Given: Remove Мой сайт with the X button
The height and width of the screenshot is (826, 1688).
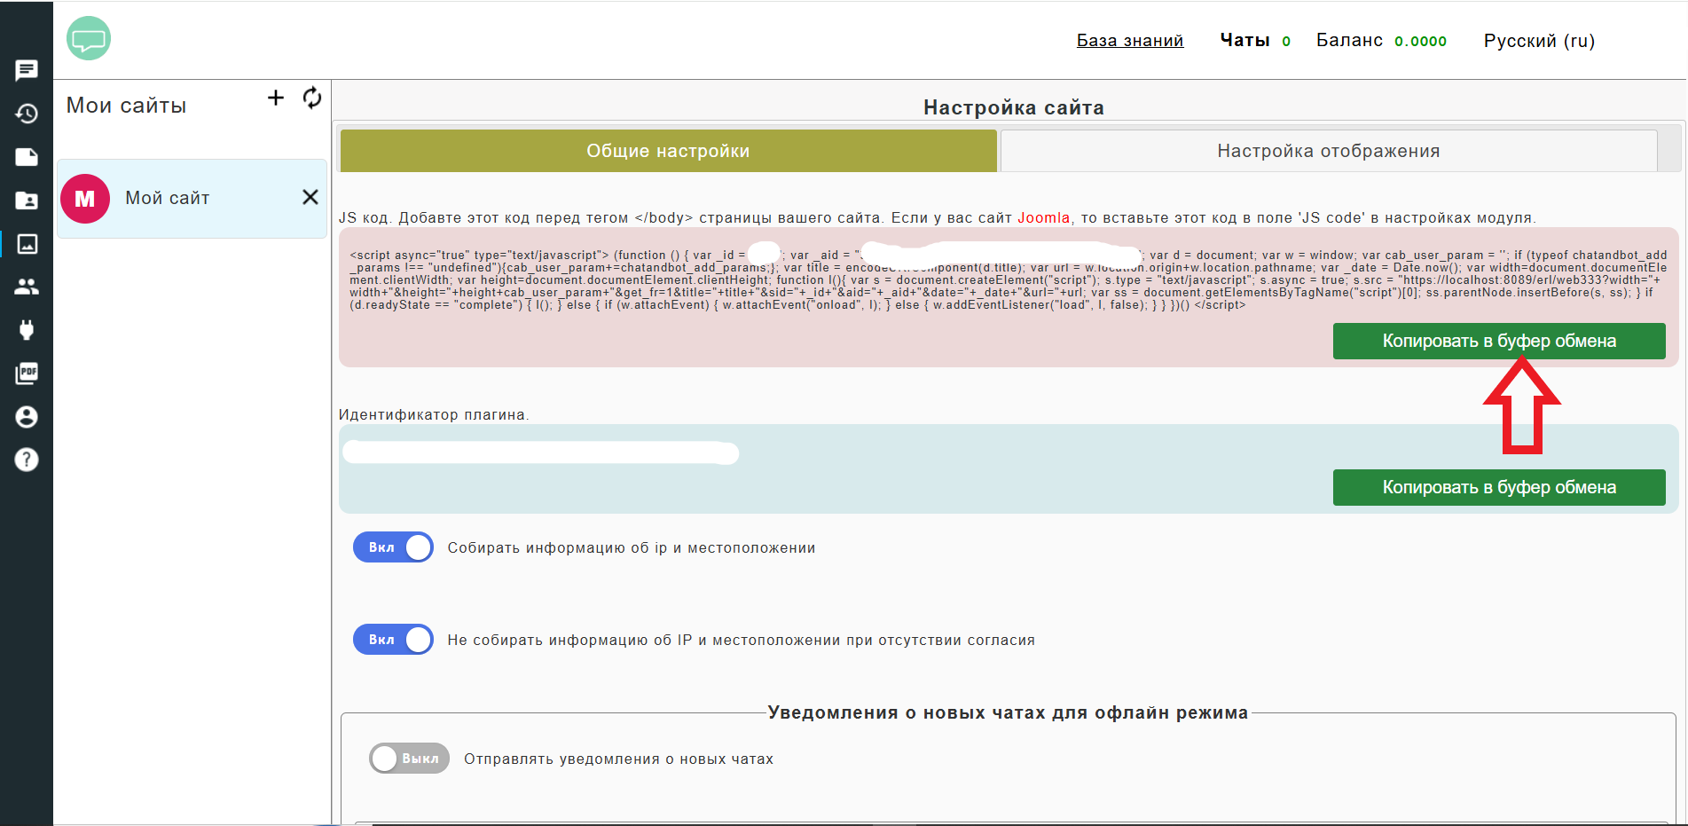Looking at the screenshot, I should click(310, 197).
